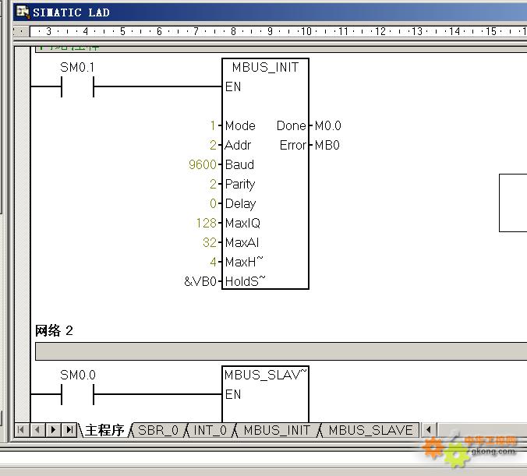This screenshot has width=527, height=476.
Task: Go to next tab with the arrow button
Action: [53, 429]
